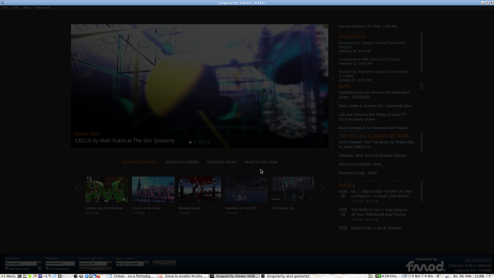Open Music Made in Second Life blog post

375,106
